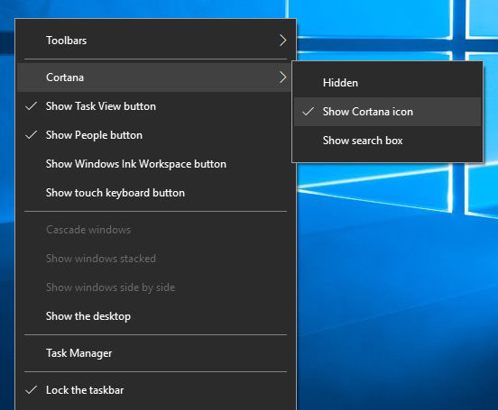Select Hidden in Cortana submenu

click(387, 83)
